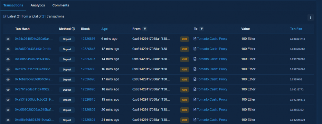Click the OUT badge in block 12326820 row
322x124 pixels.
[185, 90]
